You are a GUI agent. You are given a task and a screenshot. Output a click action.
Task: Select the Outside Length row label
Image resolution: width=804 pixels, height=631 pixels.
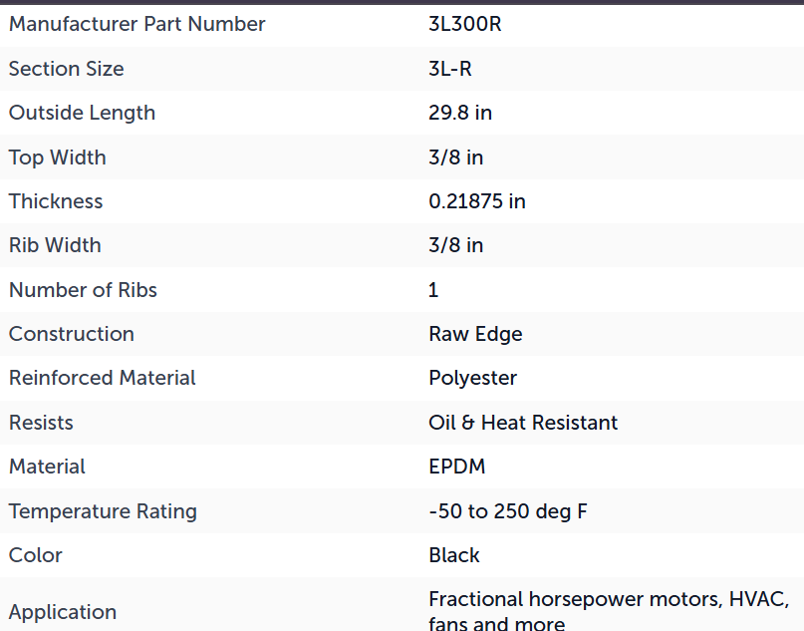[x=82, y=113]
